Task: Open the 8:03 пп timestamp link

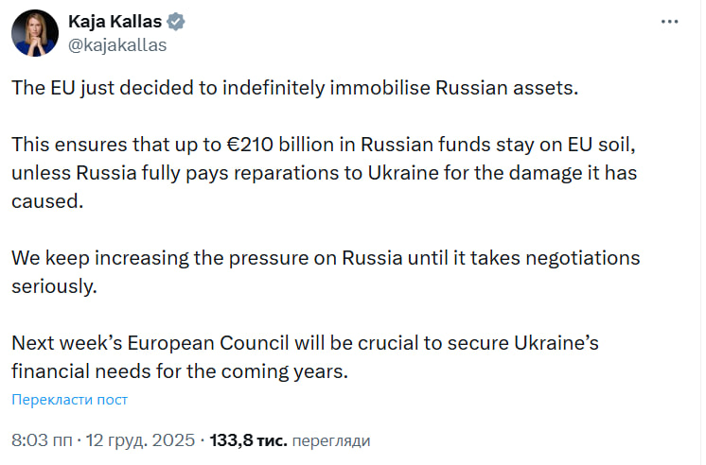Action: 38,440
